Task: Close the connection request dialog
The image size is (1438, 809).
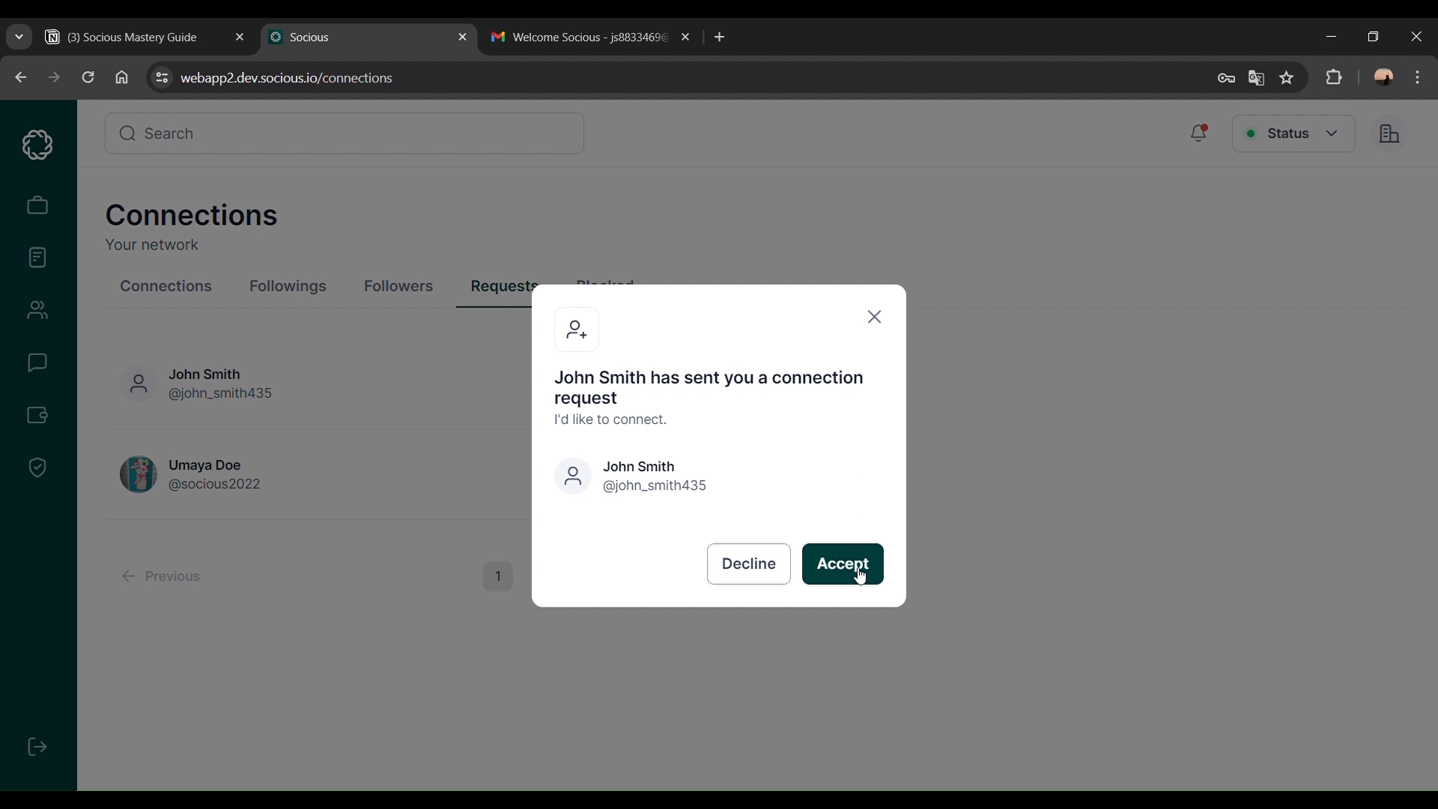Action: point(874,317)
